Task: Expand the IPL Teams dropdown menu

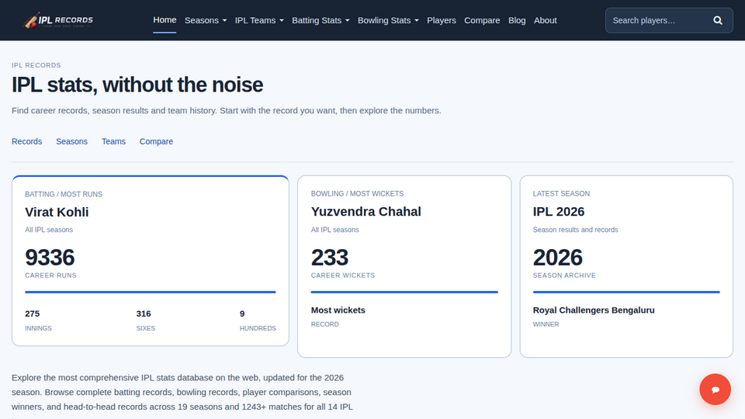Action: tap(259, 20)
